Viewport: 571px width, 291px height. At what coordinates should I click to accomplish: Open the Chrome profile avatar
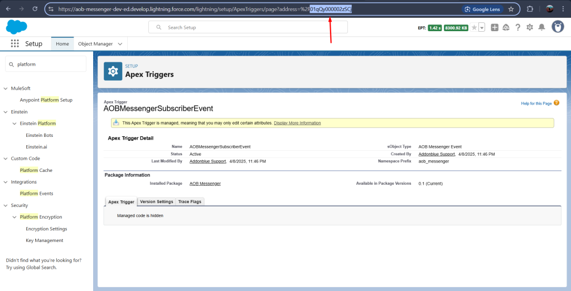pos(550,9)
